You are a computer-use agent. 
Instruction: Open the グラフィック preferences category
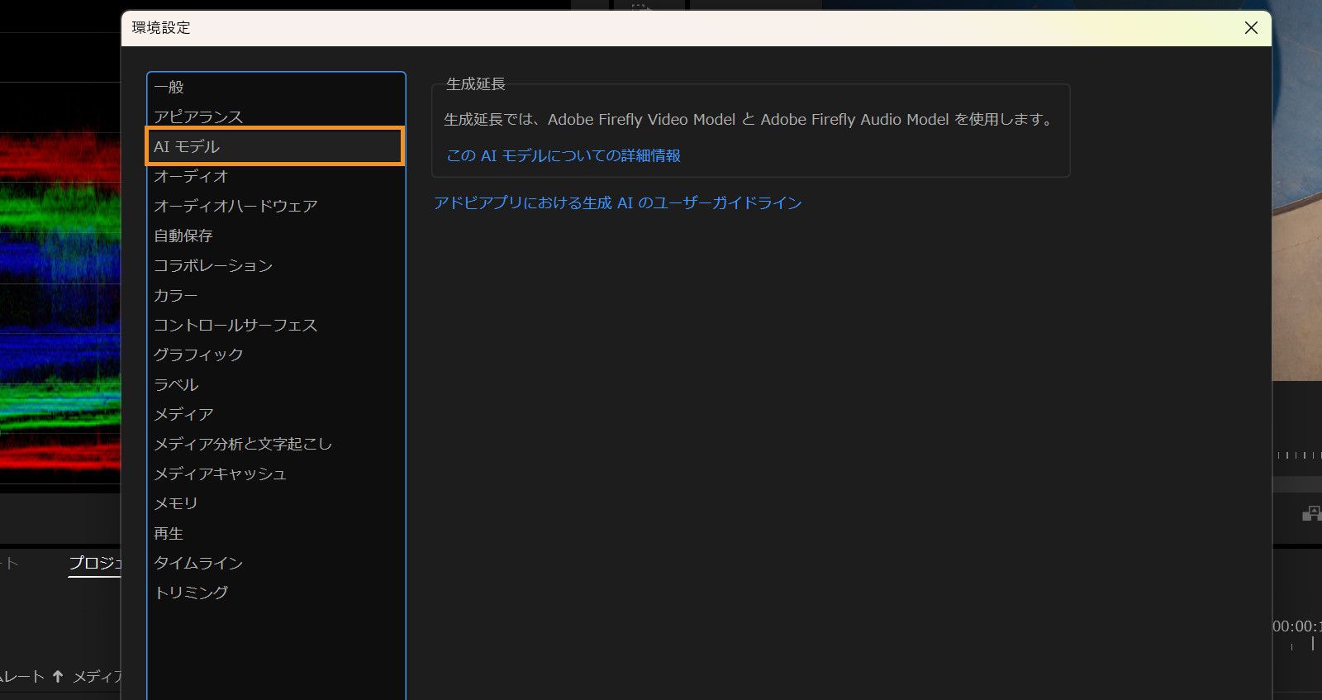276,355
